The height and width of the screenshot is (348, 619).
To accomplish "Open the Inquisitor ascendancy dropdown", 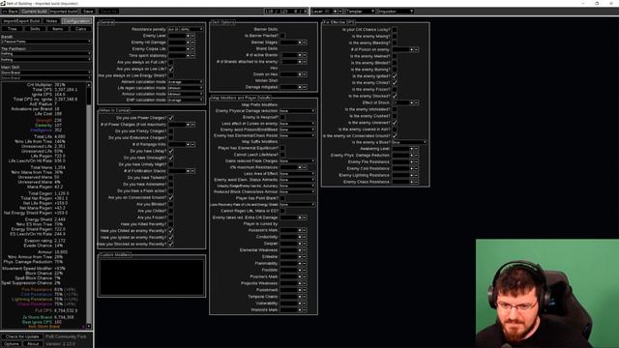I will [396, 12].
